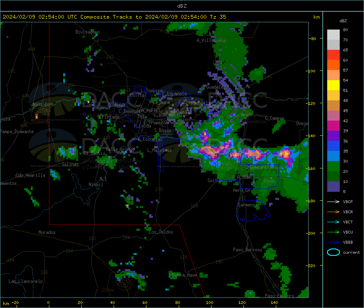
Task: Pick the light blue 30 dBZ swatch
Action: pyautogui.click(x=333, y=156)
